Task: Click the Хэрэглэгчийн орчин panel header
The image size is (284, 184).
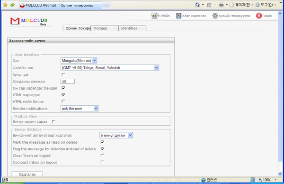Action: tap(91, 40)
